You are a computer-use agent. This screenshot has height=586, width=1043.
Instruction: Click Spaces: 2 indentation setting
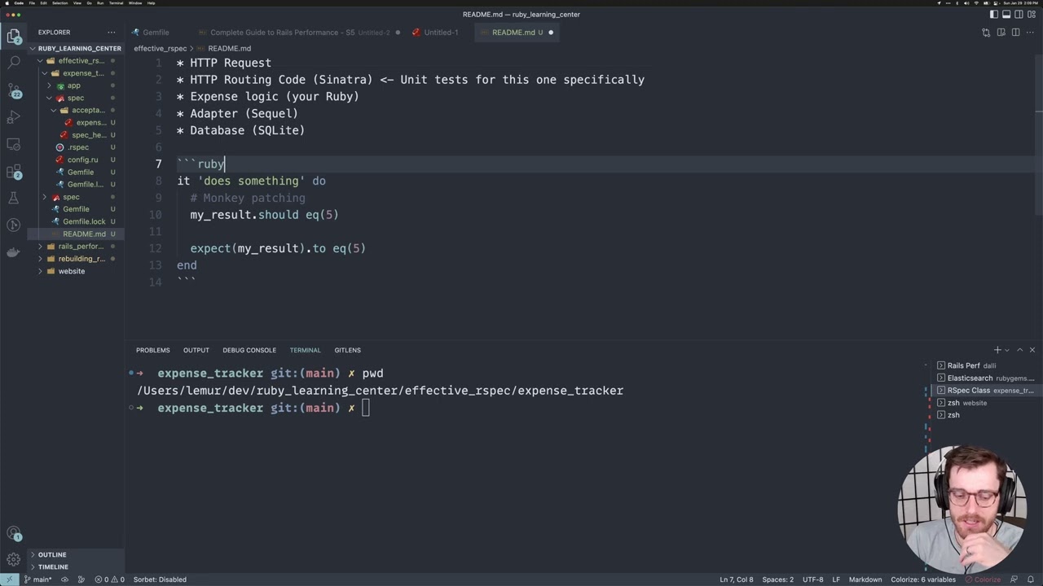click(x=777, y=579)
